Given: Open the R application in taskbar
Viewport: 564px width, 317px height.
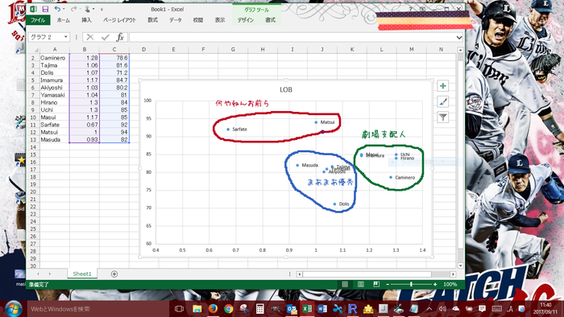Looking at the screenshot, I should [353, 309].
